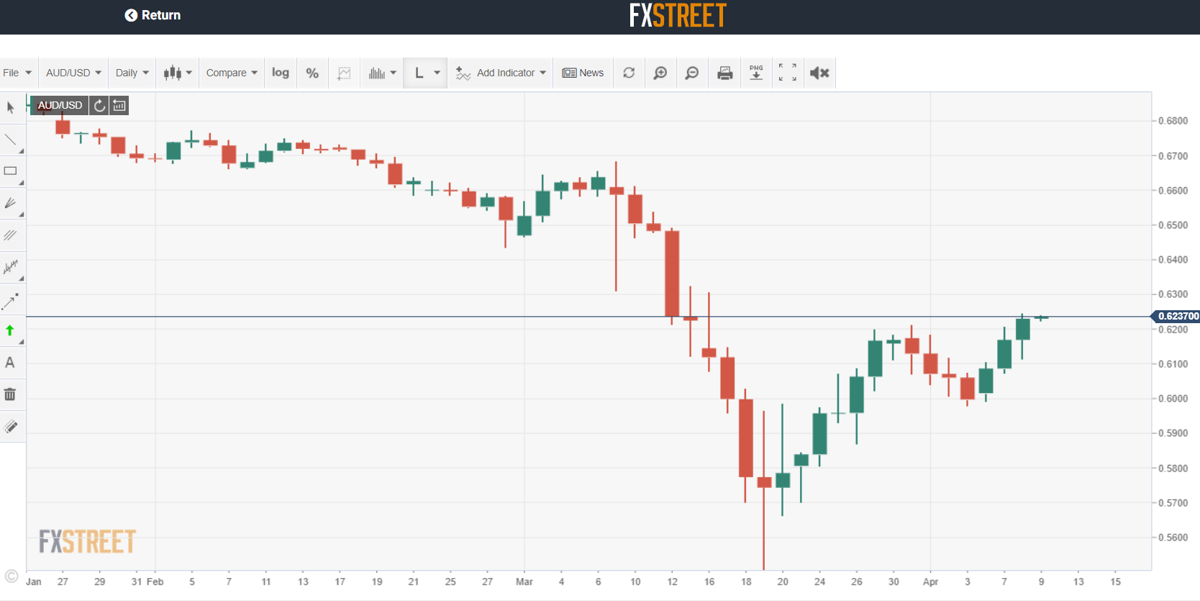Download chart as PNG

pyautogui.click(x=756, y=73)
